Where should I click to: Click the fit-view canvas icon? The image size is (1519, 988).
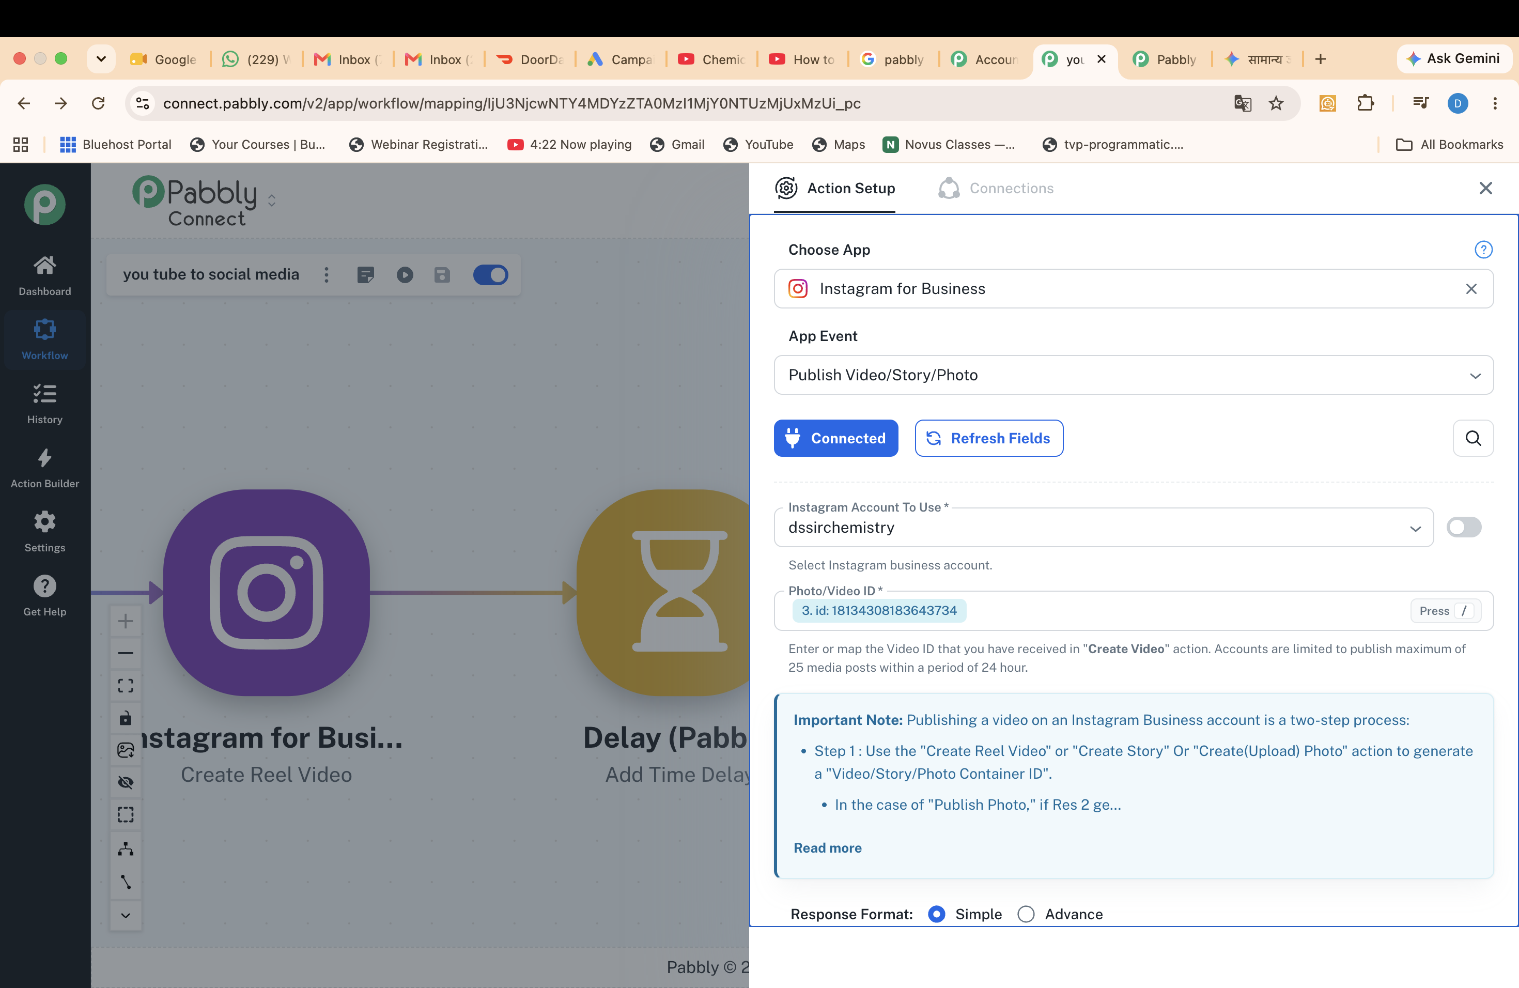pyautogui.click(x=126, y=686)
